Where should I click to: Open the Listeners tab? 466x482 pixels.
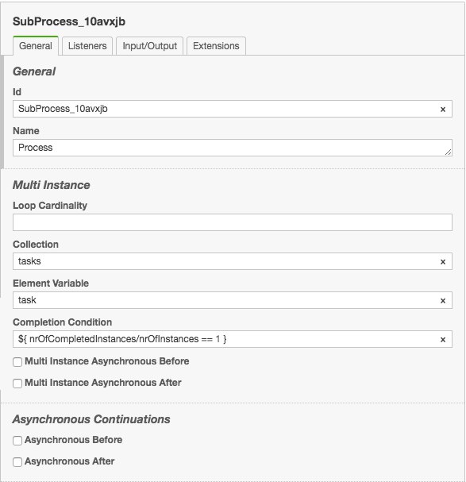87,46
